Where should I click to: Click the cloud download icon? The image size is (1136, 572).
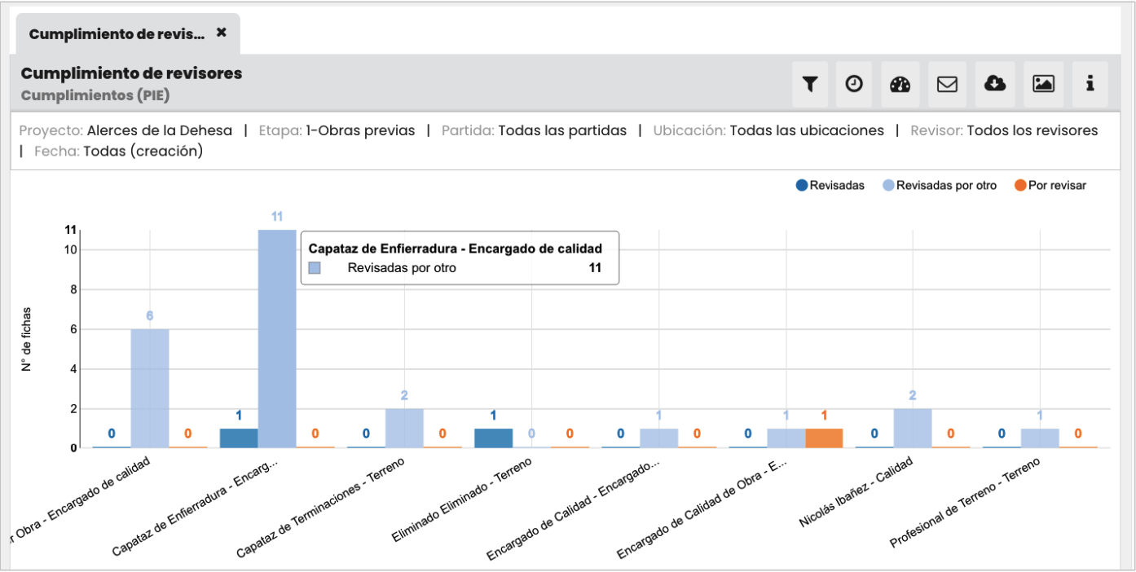[x=995, y=84]
